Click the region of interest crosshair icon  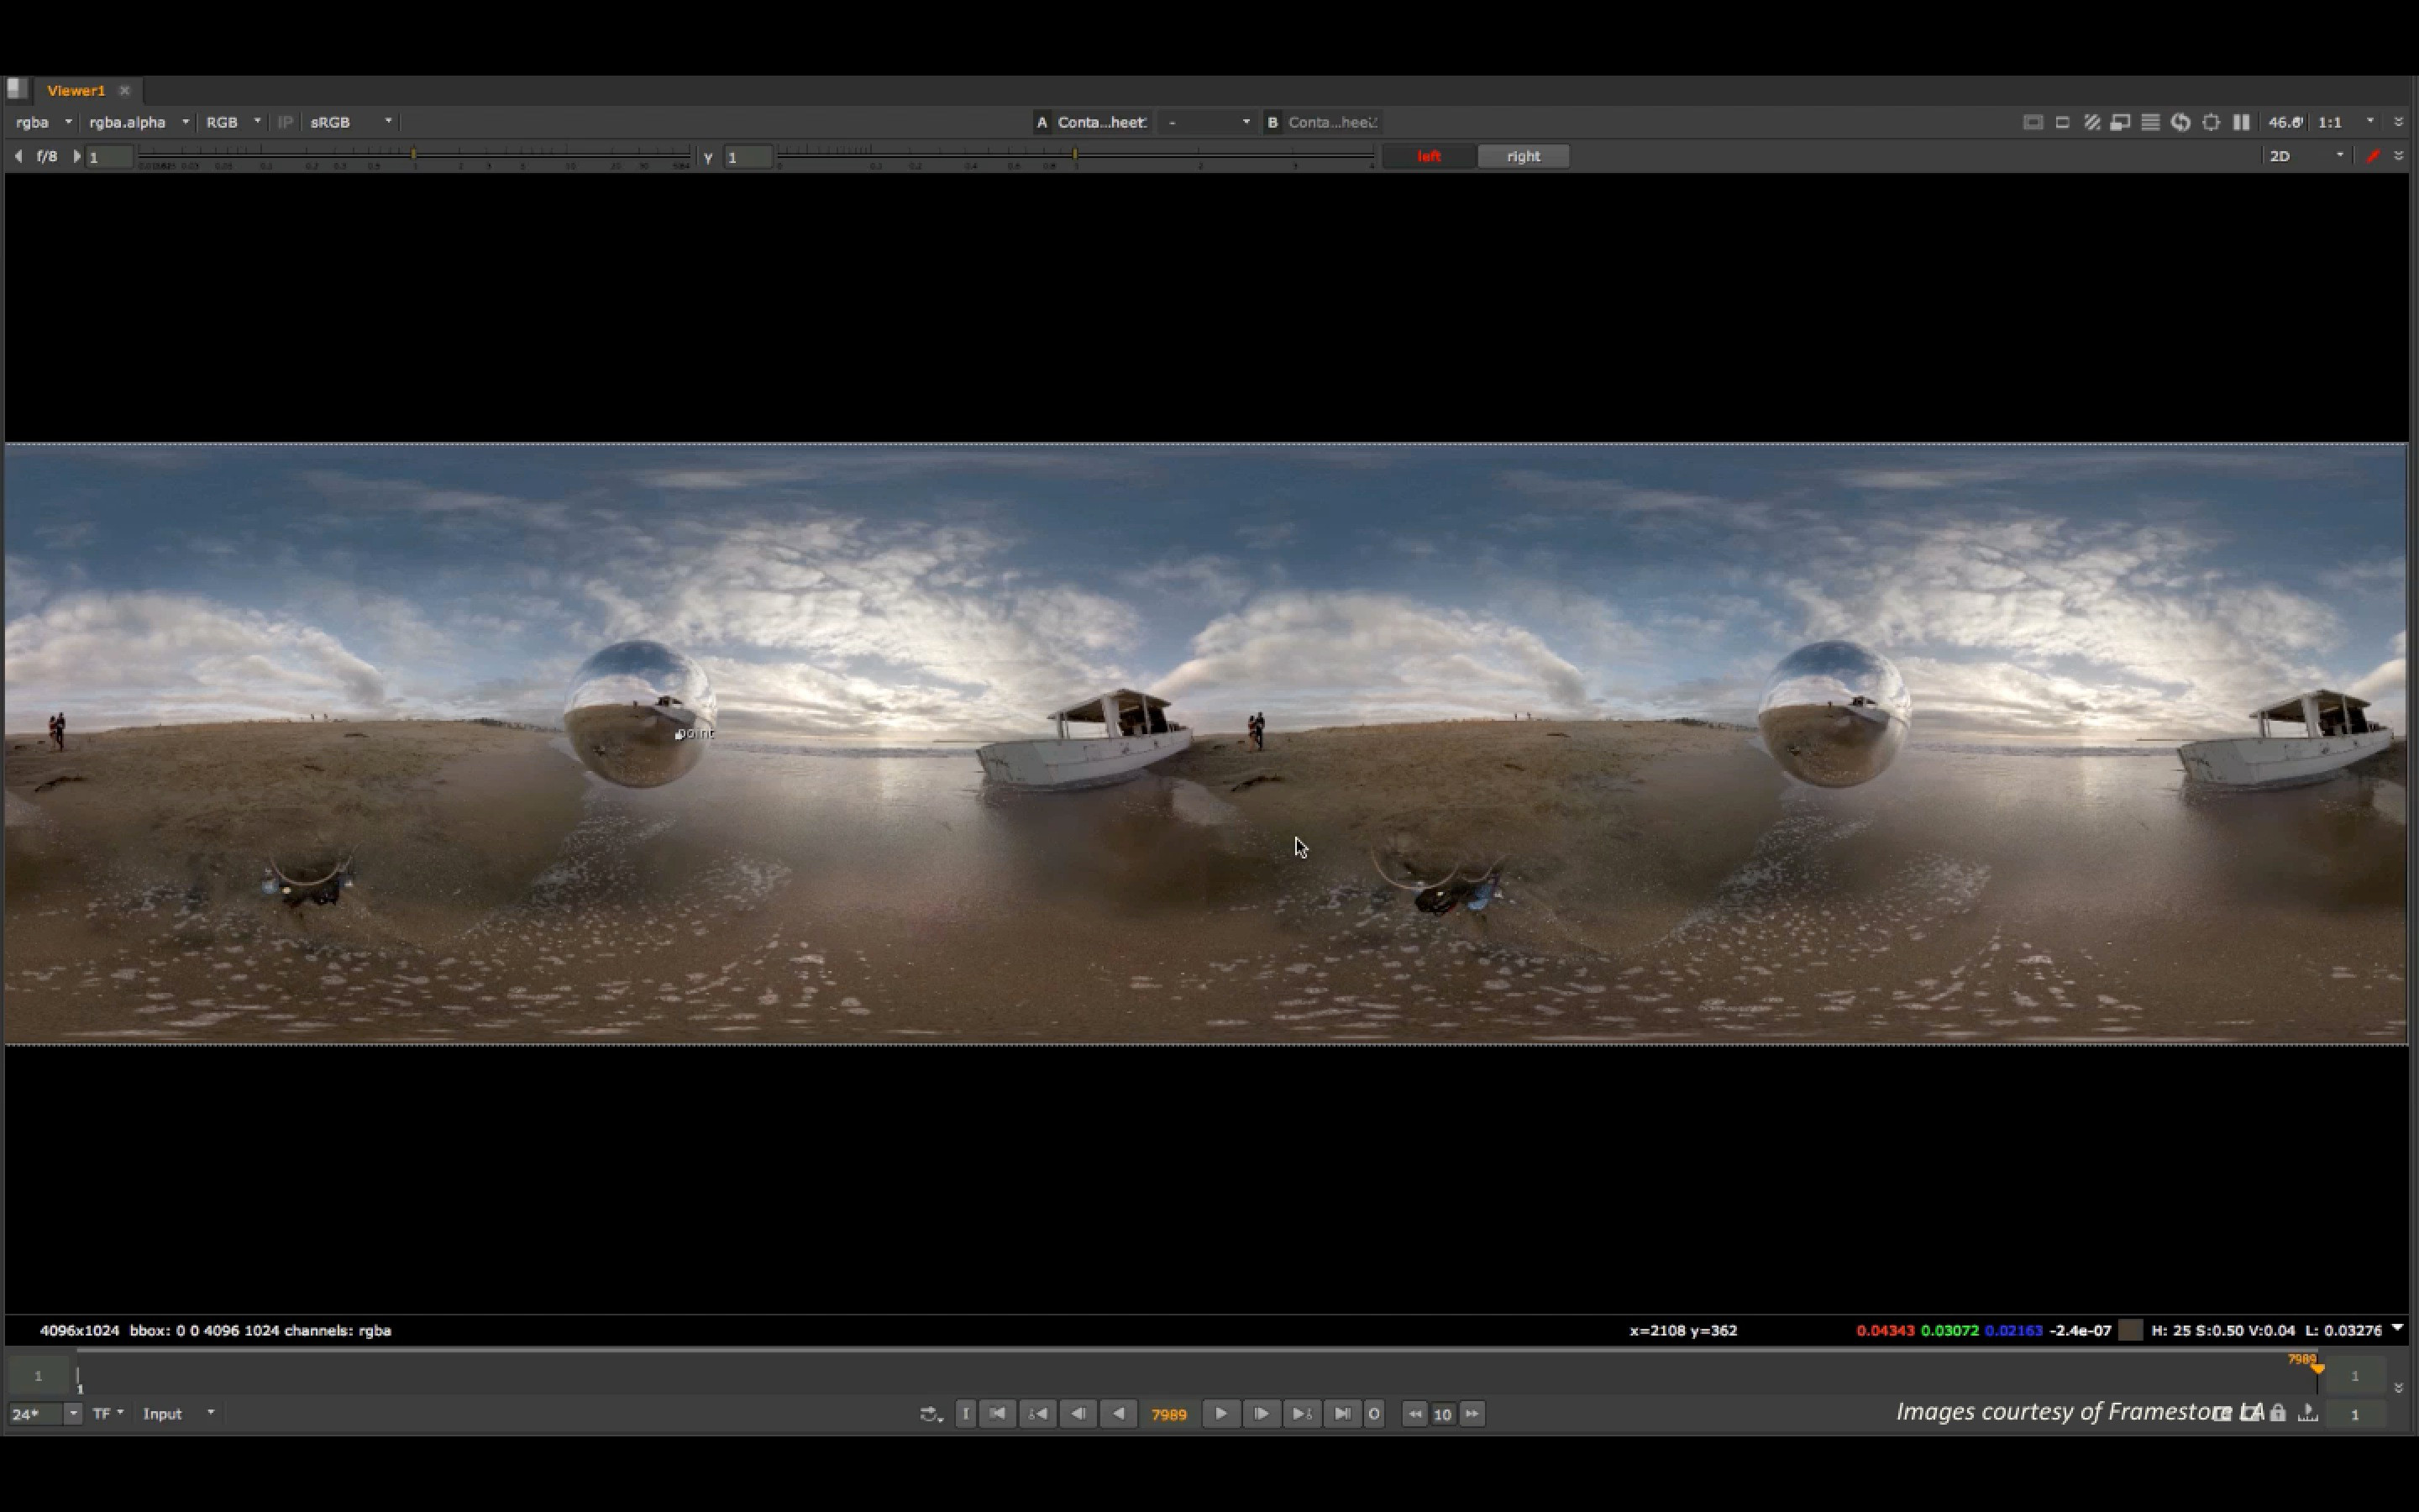tap(2211, 122)
